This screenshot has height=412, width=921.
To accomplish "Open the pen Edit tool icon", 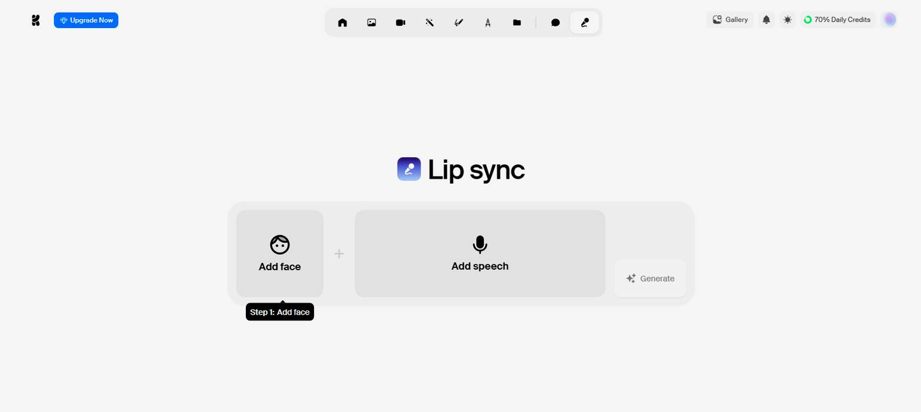I will (x=459, y=23).
